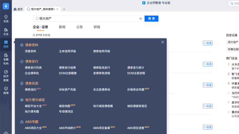The image size is (239, 134).
Task: Select ABS项目大全 in ABS专题
Action: coord(33,128)
